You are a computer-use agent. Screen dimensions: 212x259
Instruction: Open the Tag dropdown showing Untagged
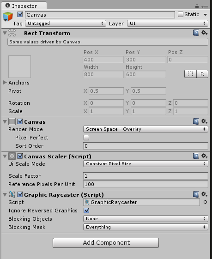66,23
